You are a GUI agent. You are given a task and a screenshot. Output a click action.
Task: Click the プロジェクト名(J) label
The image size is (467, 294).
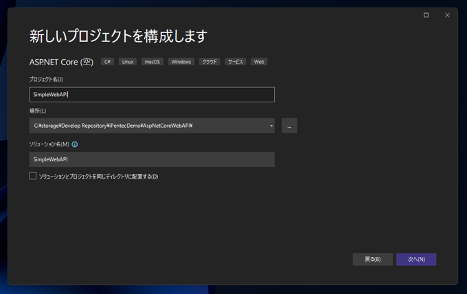(x=46, y=79)
